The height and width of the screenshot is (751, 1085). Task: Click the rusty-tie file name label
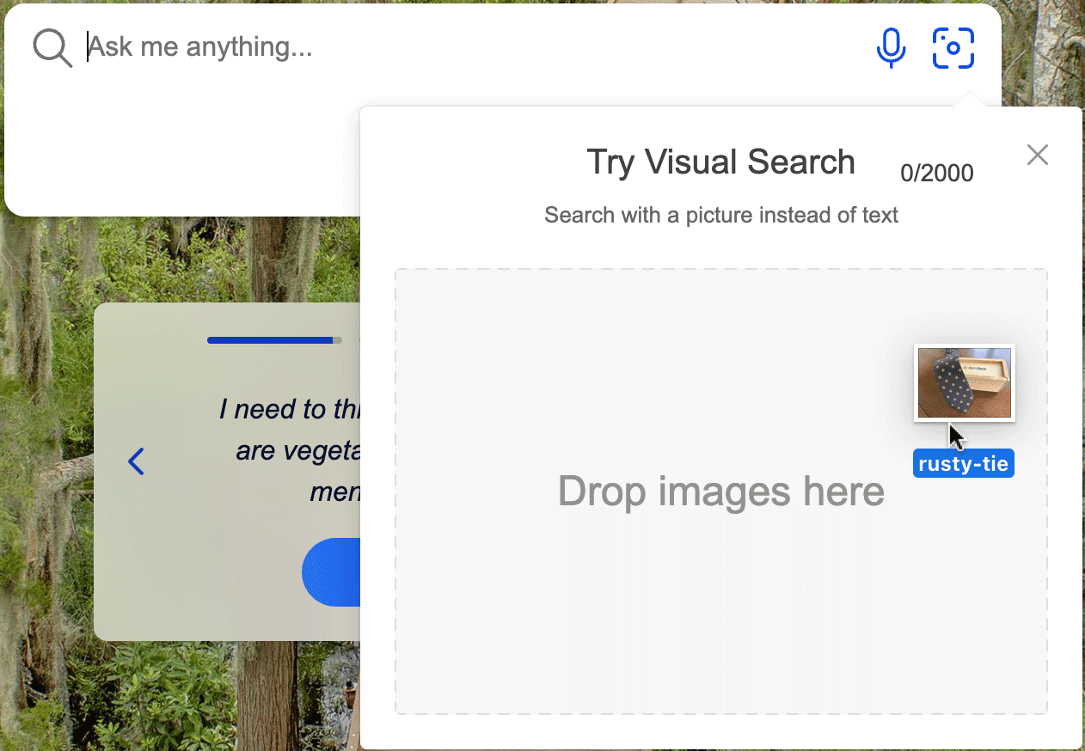click(x=964, y=464)
